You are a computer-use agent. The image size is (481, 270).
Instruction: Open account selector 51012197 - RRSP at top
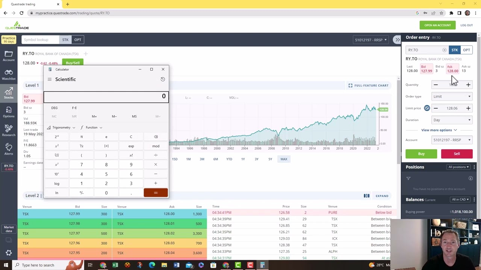coord(371,40)
